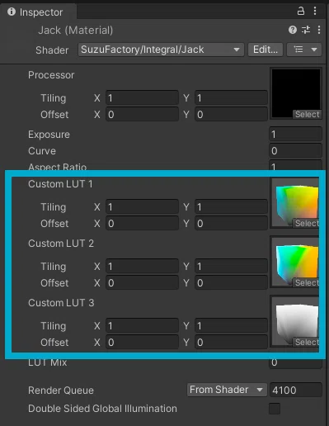The width and height of the screenshot is (329, 426).
Task: Open the Jack material context menu dots
Action: click(x=319, y=30)
